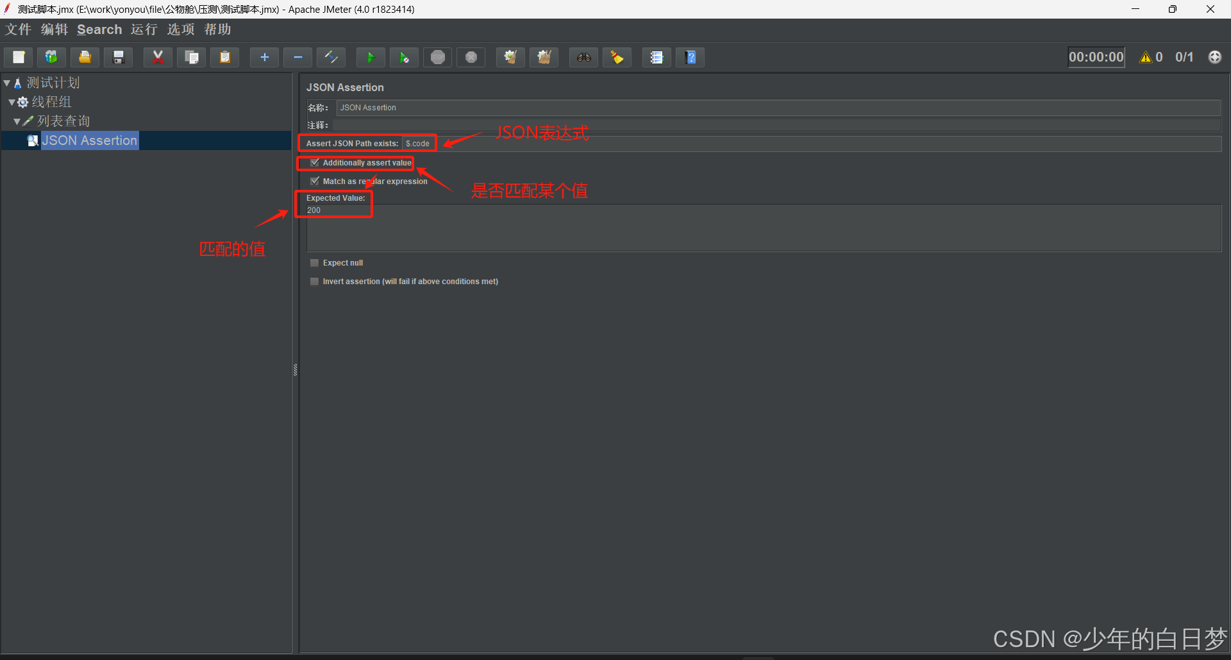
Task: Click the Stop test icon
Action: 438,57
